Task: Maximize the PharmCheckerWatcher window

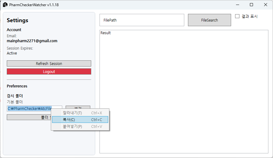Action: click(251, 5)
